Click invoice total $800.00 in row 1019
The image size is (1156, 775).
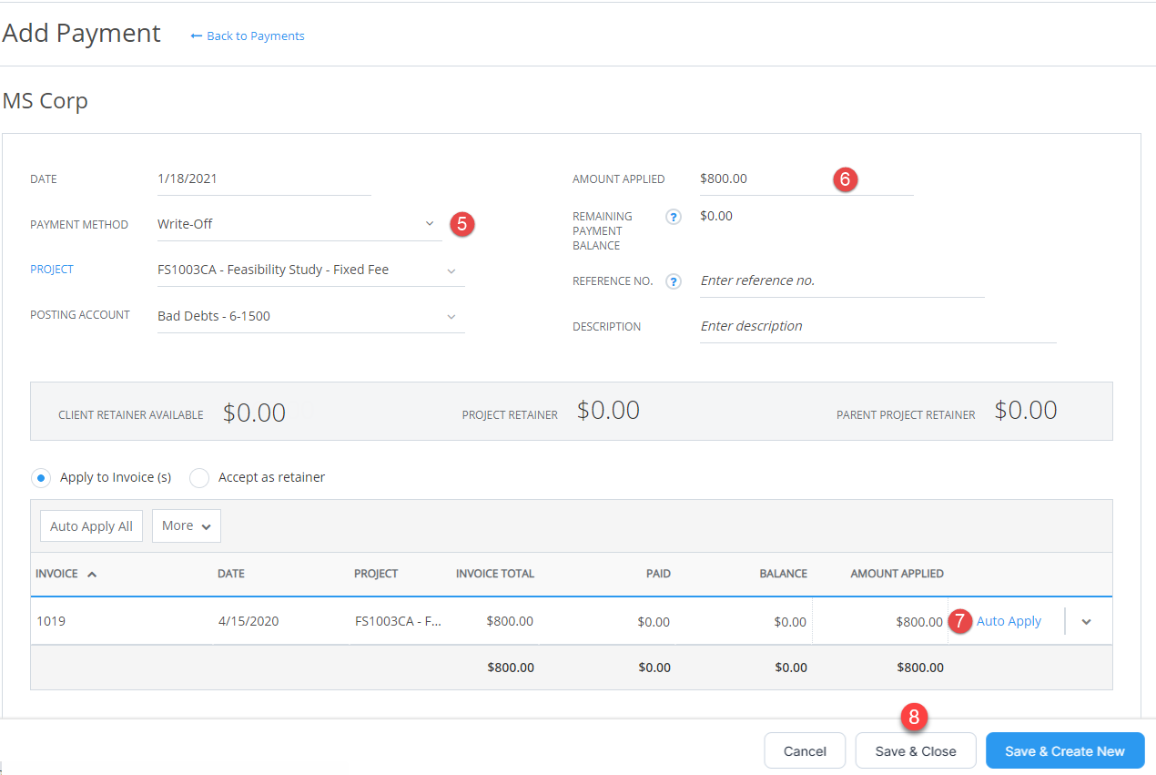point(510,622)
